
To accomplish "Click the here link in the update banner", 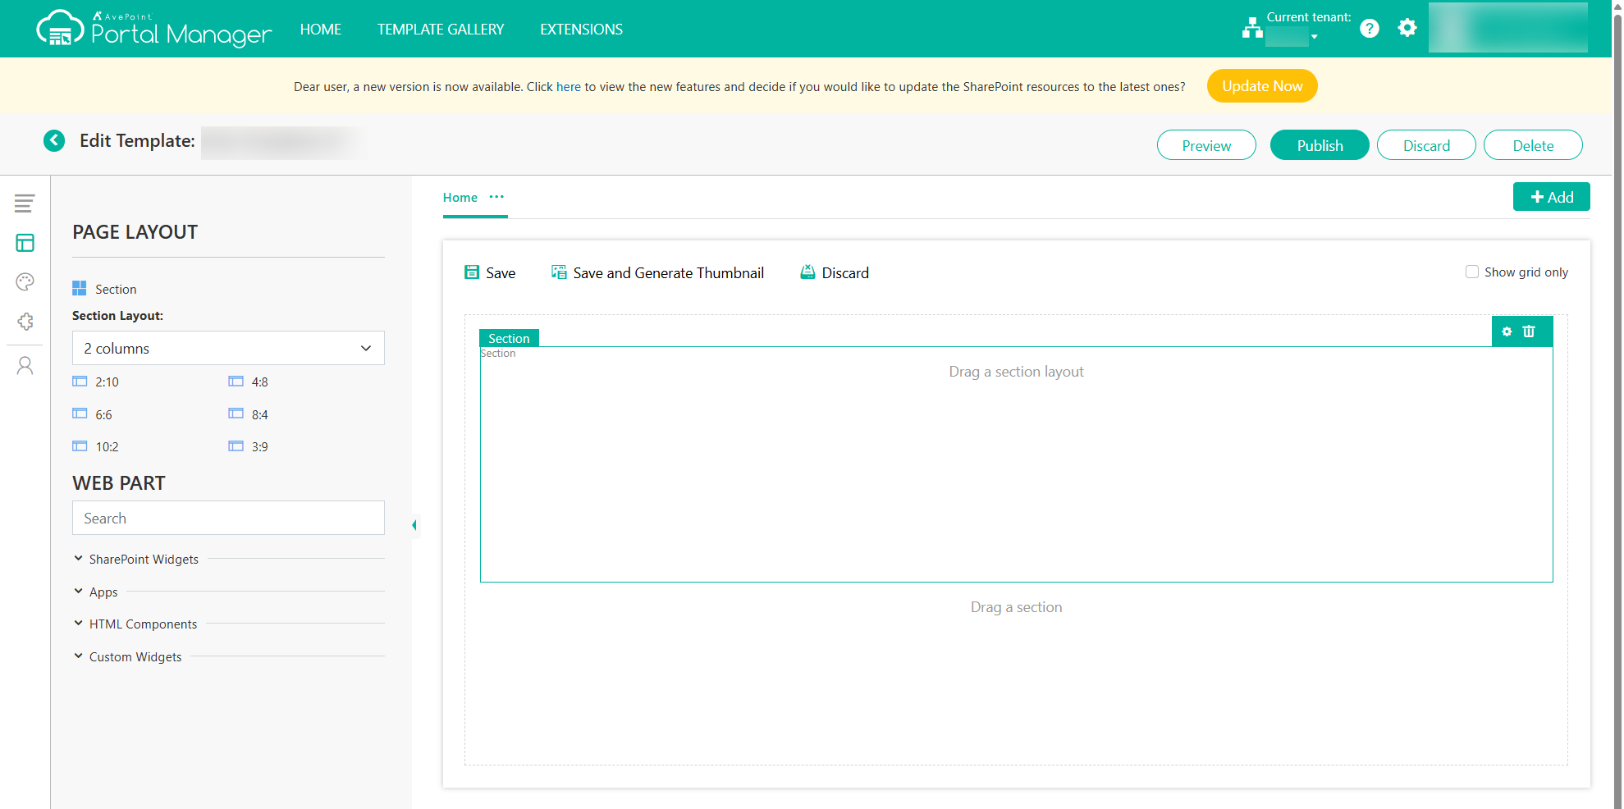I will pyautogui.click(x=568, y=86).
